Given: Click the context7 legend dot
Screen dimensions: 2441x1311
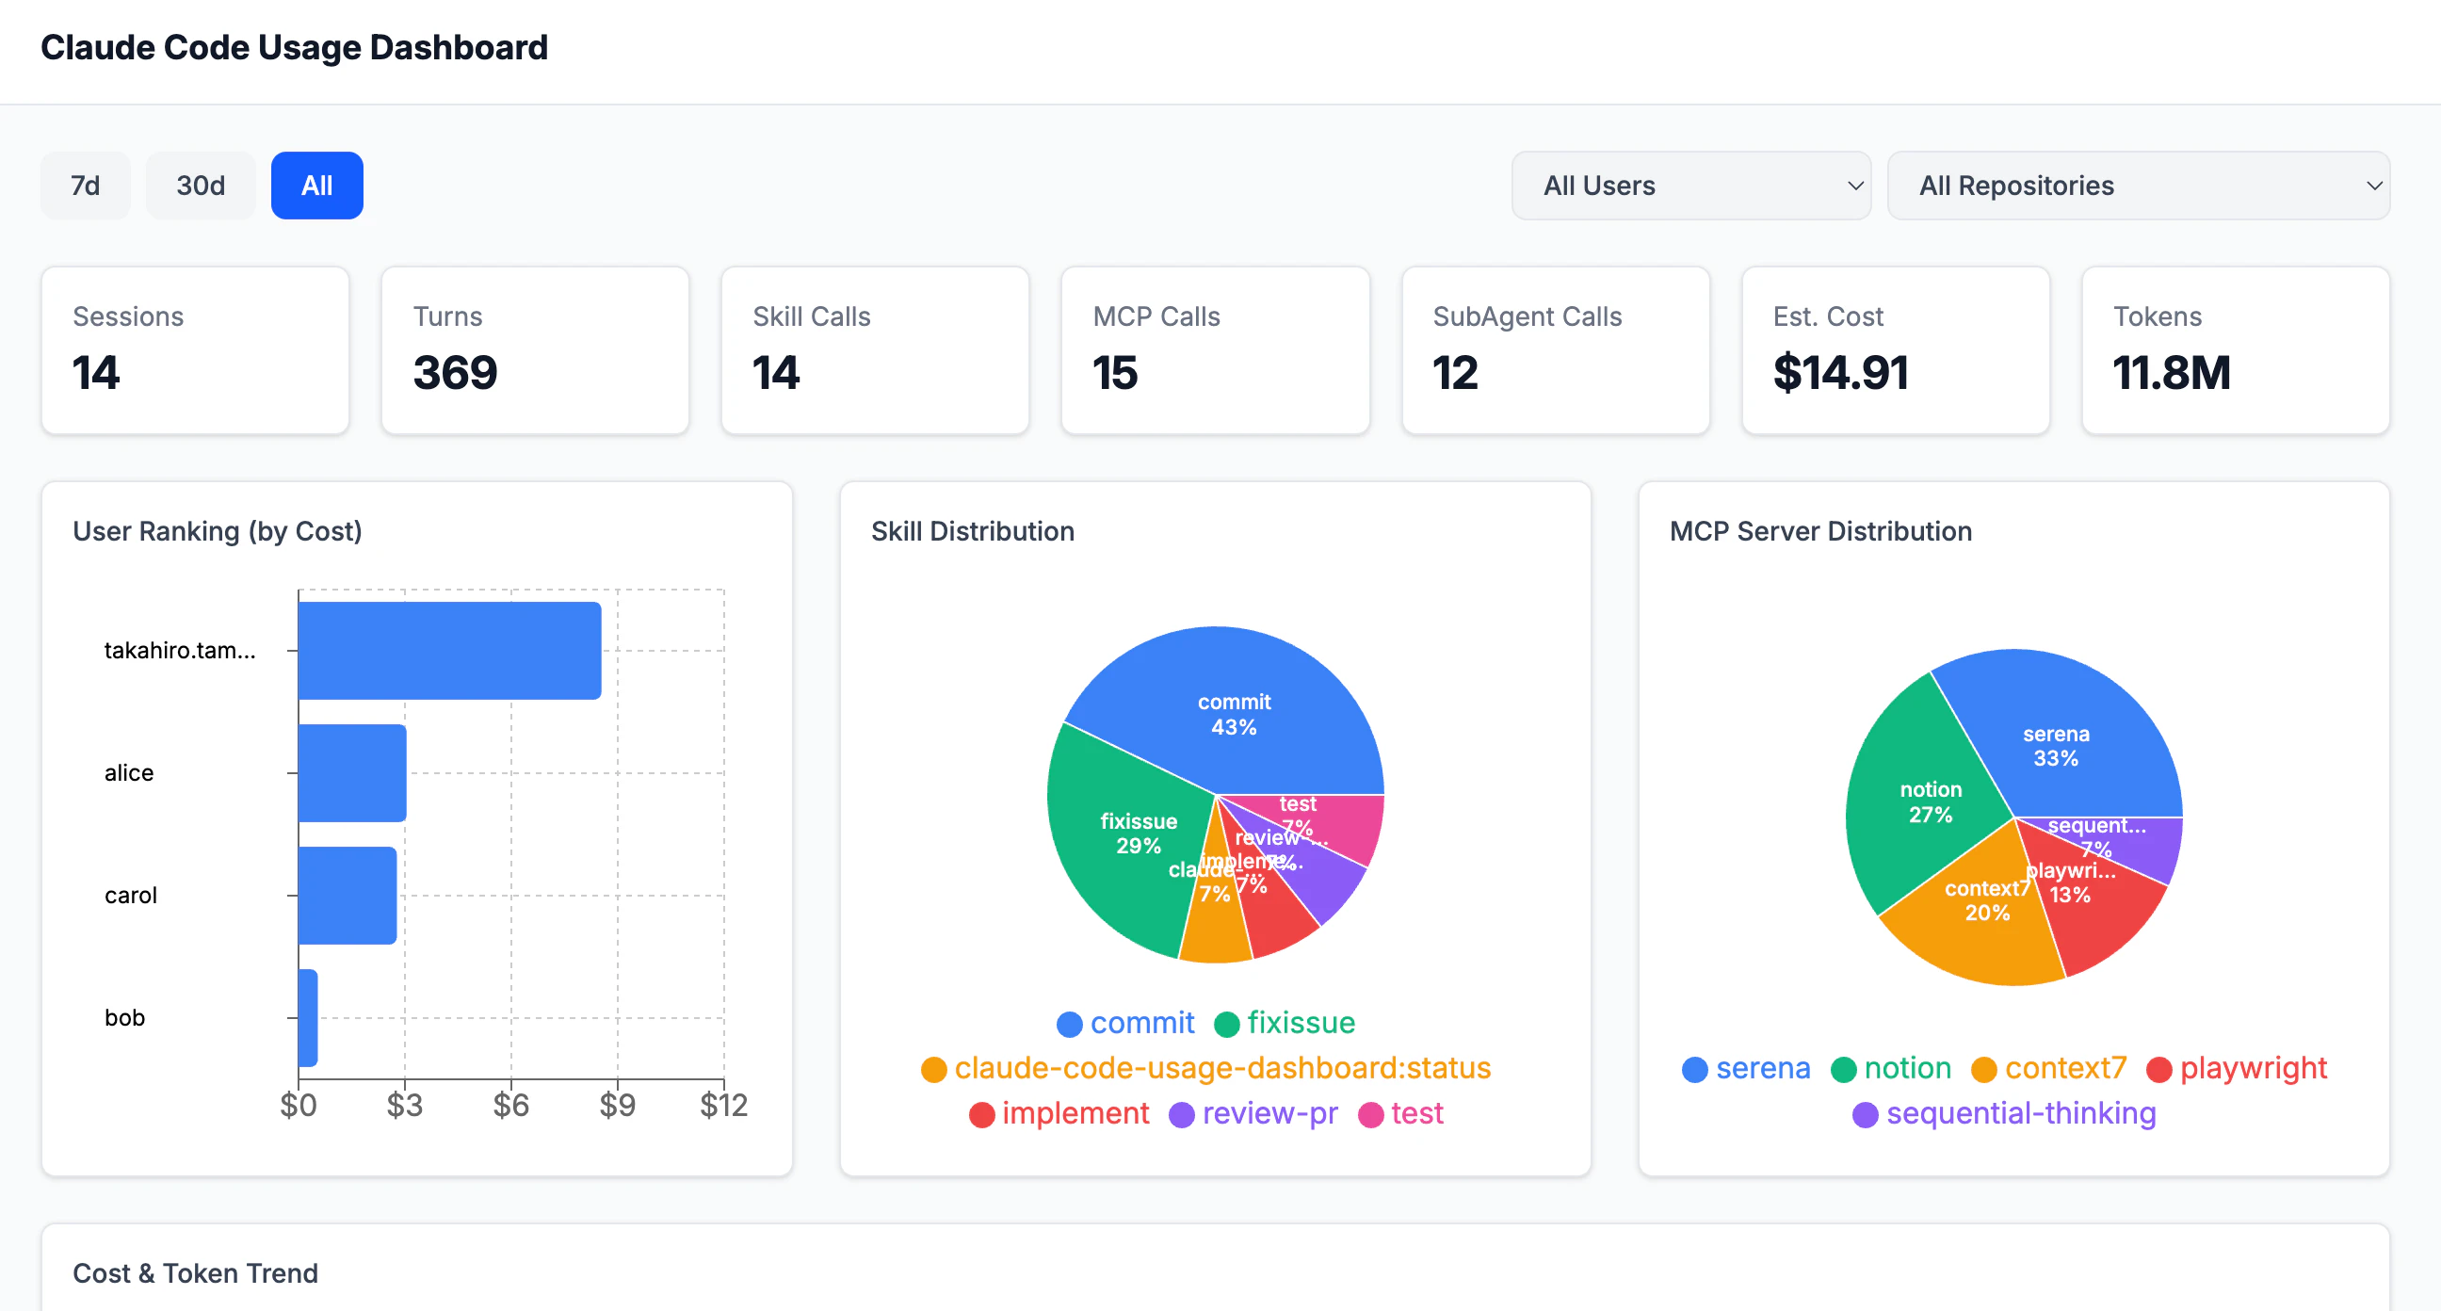Looking at the screenshot, I should tap(1983, 1068).
